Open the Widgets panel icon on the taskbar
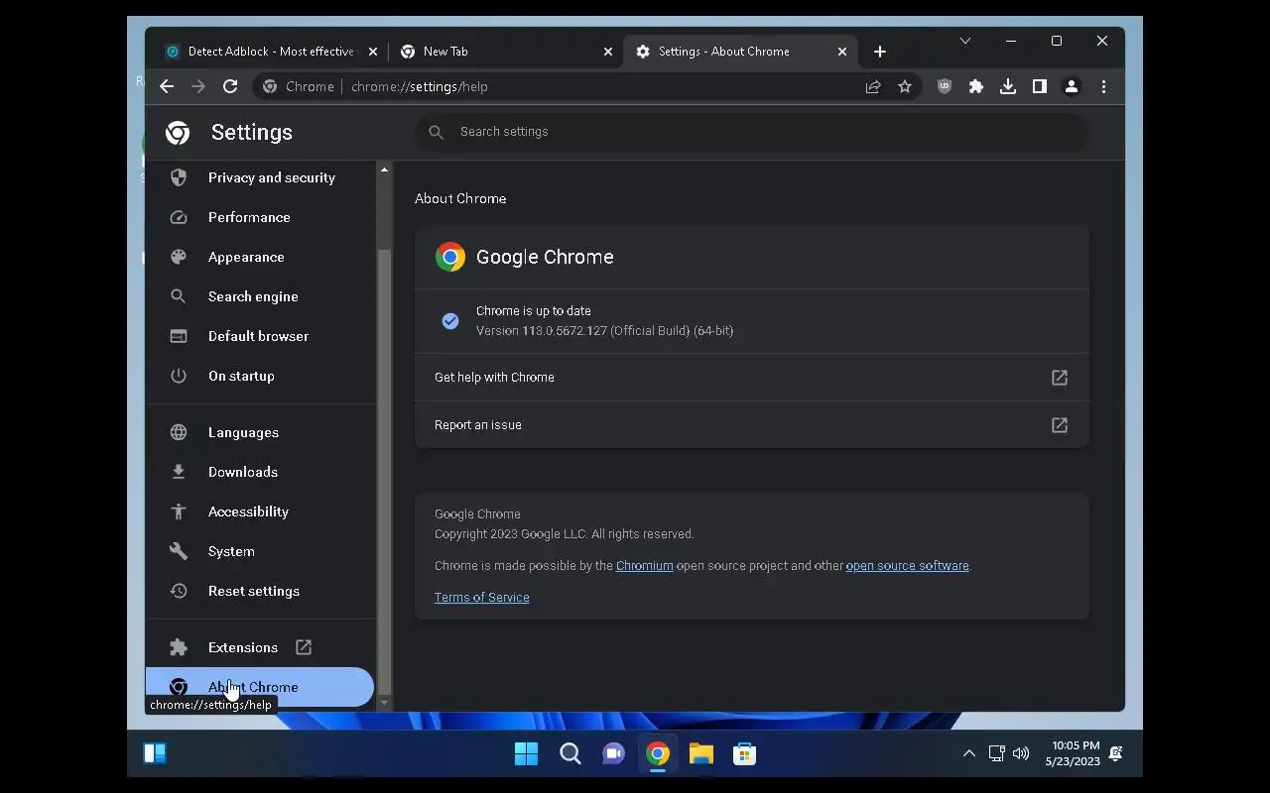This screenshot has width=1270, height=793. (155, 753)
